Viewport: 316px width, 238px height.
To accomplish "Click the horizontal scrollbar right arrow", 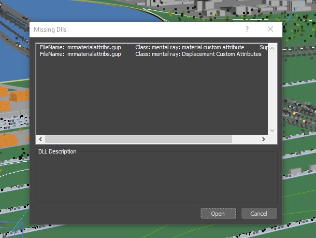I will 263,139.
